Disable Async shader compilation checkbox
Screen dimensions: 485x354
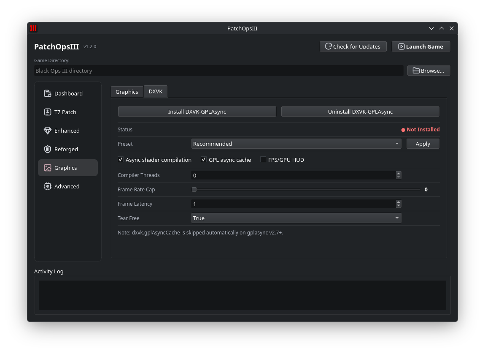pyautogui.click(x=121, y=160)
